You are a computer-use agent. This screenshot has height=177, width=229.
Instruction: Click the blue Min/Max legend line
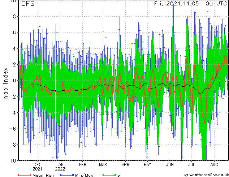(x=67, y=175)
